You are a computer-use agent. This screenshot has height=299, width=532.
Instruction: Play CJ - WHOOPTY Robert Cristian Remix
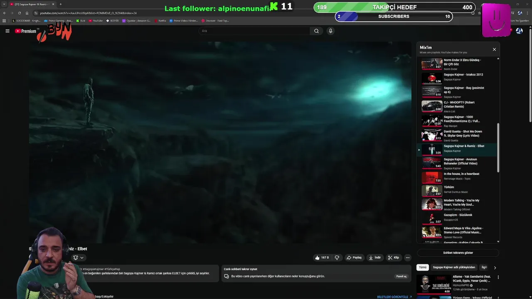457,106
